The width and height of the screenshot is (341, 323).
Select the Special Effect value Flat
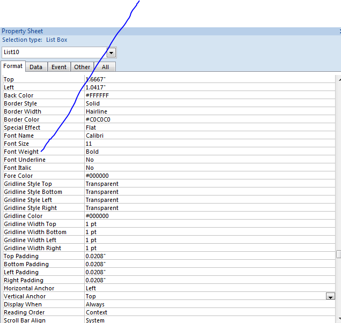coord(91,127)
